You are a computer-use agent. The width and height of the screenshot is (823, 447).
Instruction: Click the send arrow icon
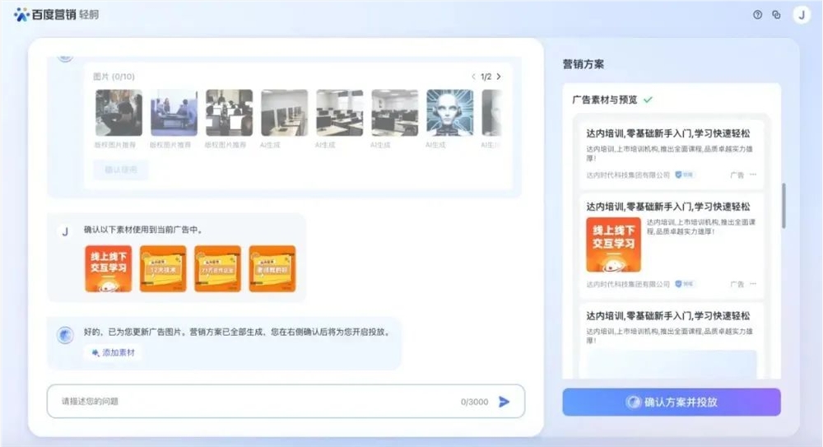point(504,402)
